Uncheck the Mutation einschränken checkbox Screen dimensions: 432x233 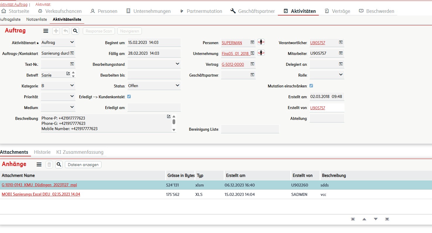[x=311, y=86]
